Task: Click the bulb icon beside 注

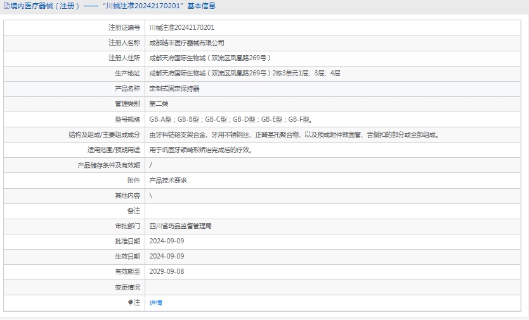Action: (x=131, y=303)
